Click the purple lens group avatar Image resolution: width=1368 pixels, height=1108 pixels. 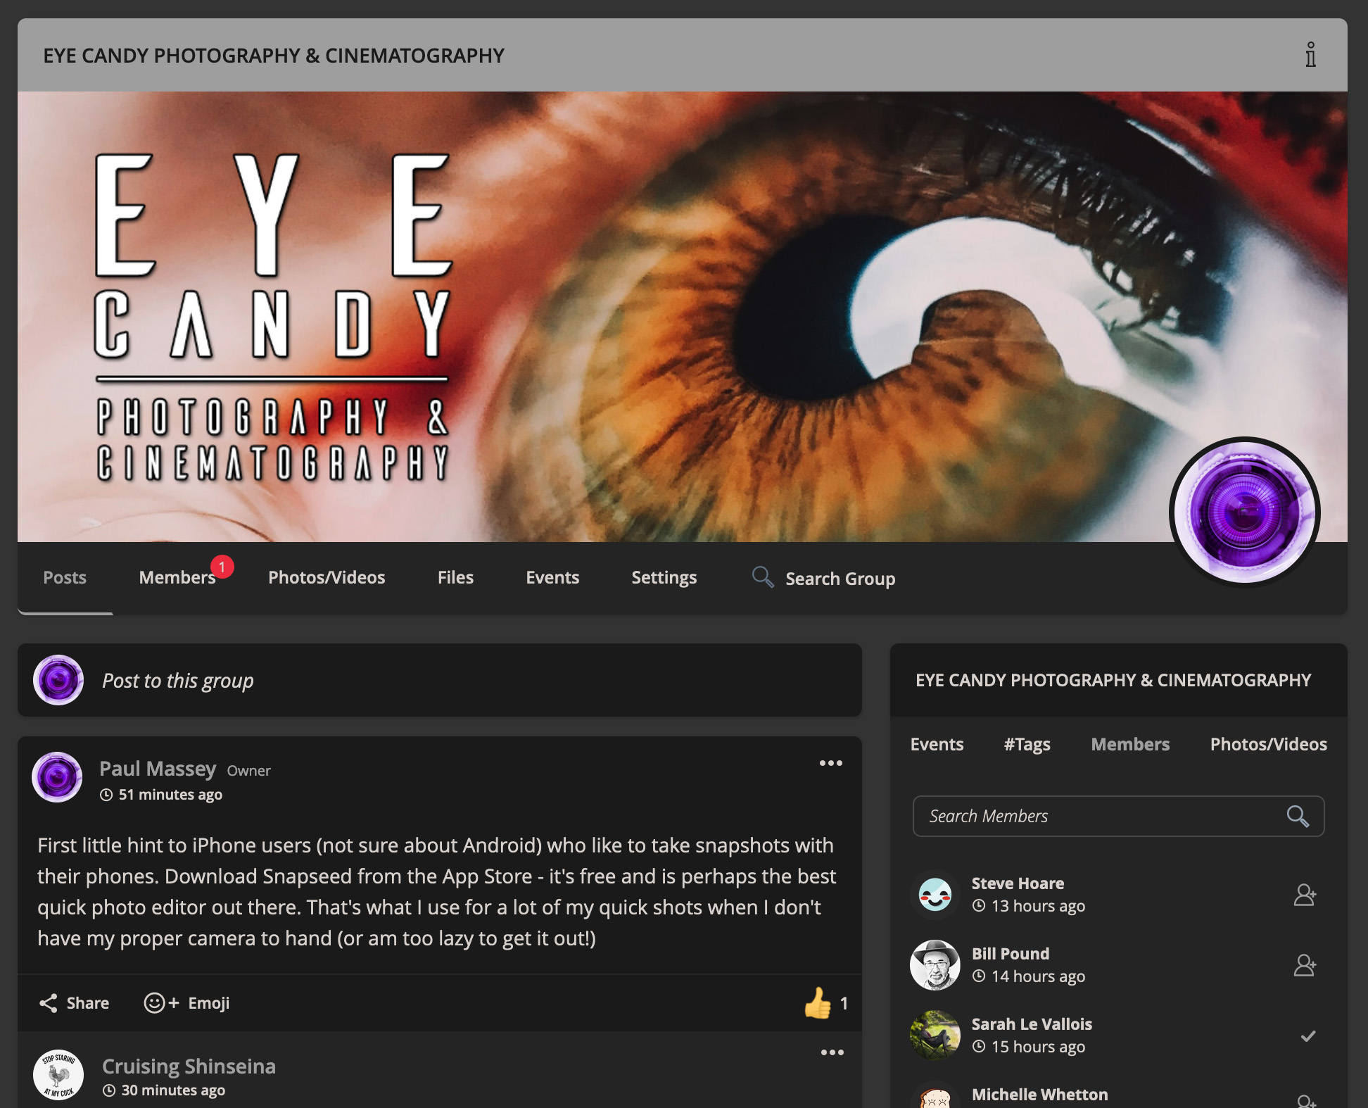pyautogui.click(x=1244, y=512)
